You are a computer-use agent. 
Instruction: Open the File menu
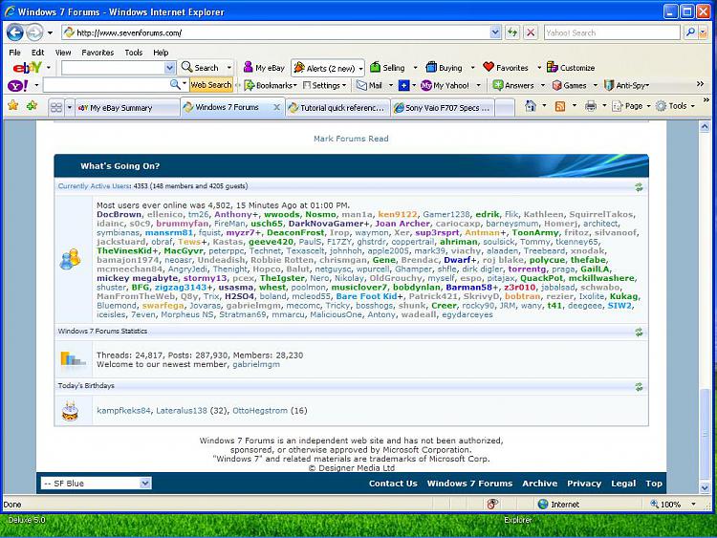point(14,53)
